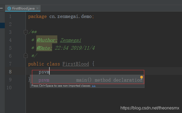
Task: Collapse the Javadoc comment at line 3
Action: pyautogui.click(x=26, y=32)
